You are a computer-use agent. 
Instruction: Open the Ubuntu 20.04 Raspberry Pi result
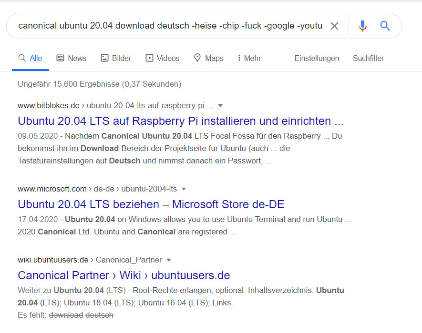(180, 120)
